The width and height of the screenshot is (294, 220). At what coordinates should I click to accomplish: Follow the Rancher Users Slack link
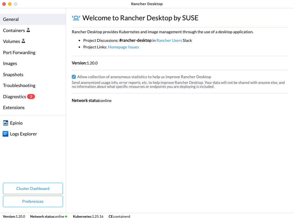pyautogui.click(x=169, y=40)
